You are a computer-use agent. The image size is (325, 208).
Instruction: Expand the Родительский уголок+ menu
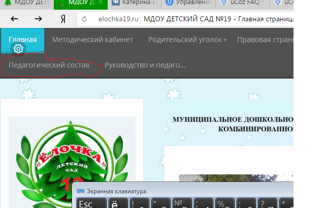pyautogui.click(x=187, y=40)
